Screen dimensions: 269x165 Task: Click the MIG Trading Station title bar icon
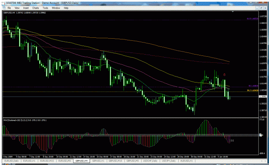pos(3,3)
